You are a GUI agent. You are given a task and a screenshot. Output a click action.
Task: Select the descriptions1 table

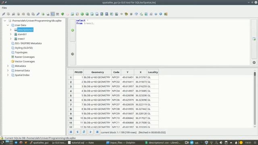point(25,30)
